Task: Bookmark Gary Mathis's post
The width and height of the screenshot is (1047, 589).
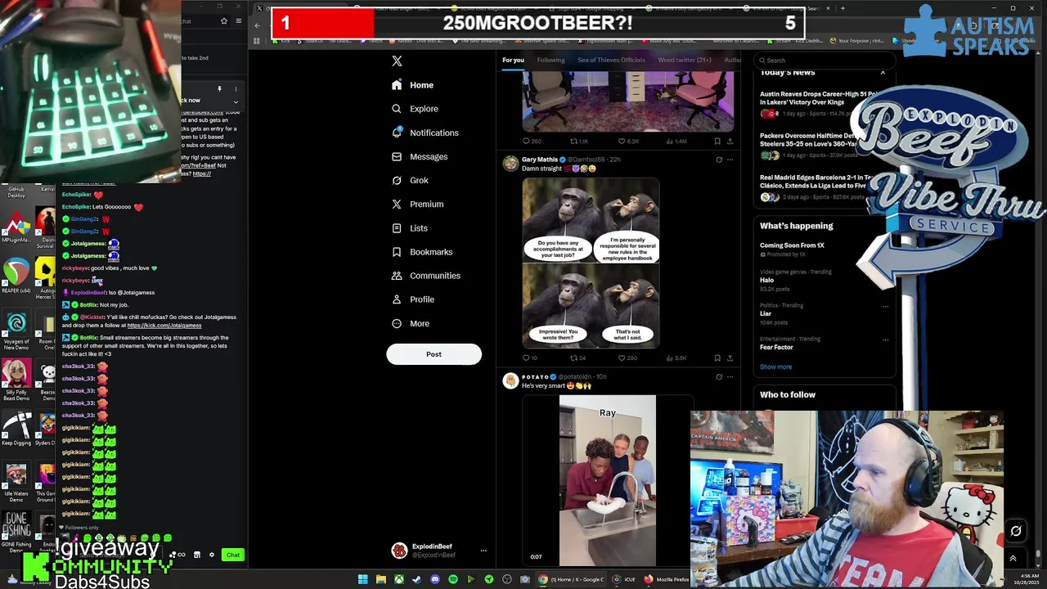Action: [x=717, y=357]
